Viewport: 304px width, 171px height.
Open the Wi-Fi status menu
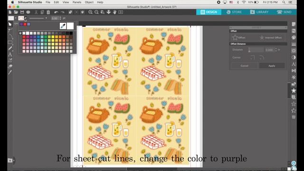click(x=244, y=2)
